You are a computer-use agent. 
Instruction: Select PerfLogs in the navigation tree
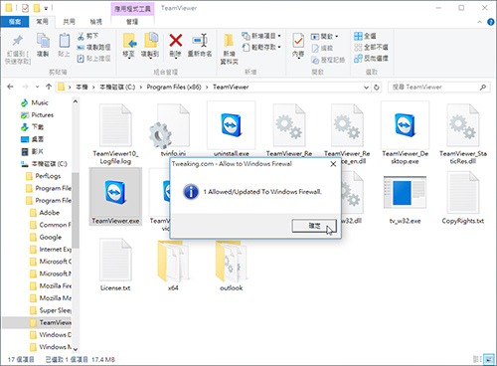pos(48,176)
